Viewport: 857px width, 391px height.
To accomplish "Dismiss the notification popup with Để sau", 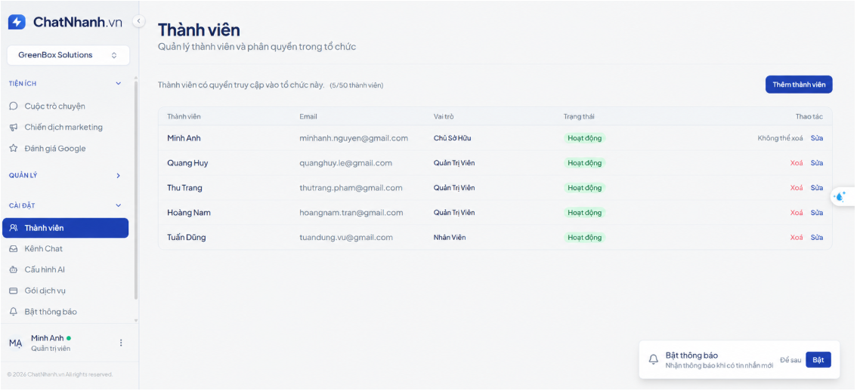I will click(790, 360).
